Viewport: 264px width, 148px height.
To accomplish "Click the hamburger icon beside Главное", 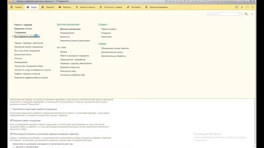I will 12,7.
